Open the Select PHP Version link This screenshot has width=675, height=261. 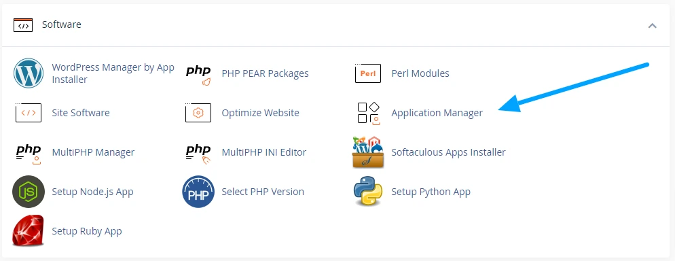point(263,192)
